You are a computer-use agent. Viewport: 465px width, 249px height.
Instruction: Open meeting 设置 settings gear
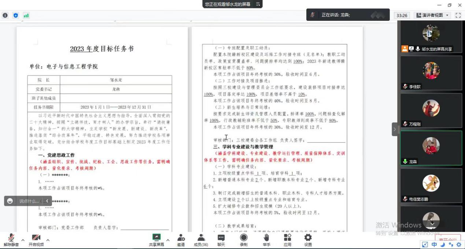coord(308,239)
